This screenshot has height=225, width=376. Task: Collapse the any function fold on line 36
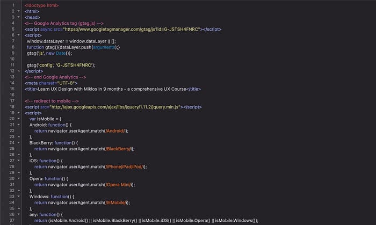click(18, 214)
